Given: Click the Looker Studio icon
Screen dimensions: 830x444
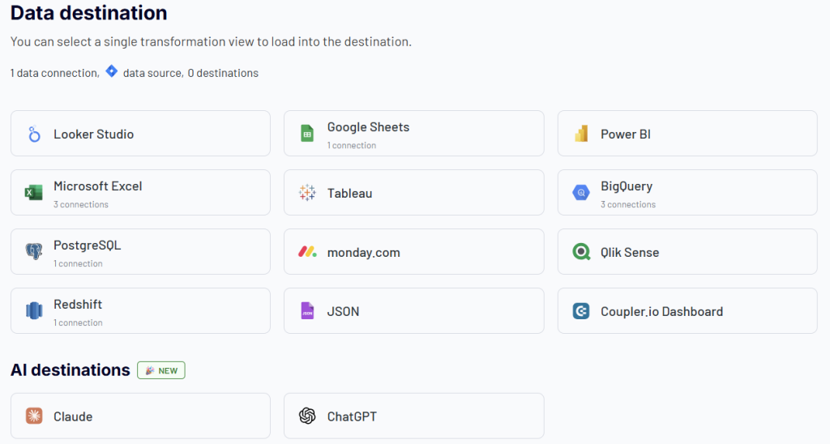Looking at the screenshot, I should tap(34, 134).
